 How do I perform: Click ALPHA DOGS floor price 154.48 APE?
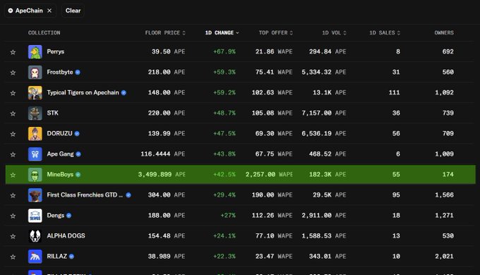coord(167,236)
